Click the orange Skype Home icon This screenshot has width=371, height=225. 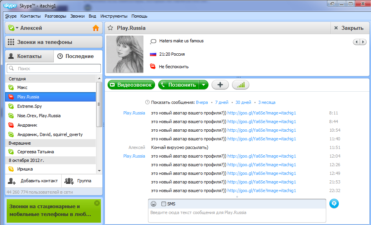pos(95,28)
